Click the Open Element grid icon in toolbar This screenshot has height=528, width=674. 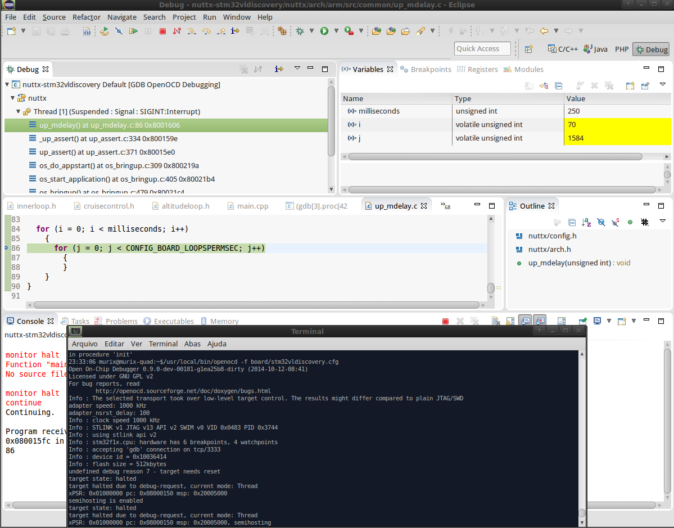tap(282, 31)
